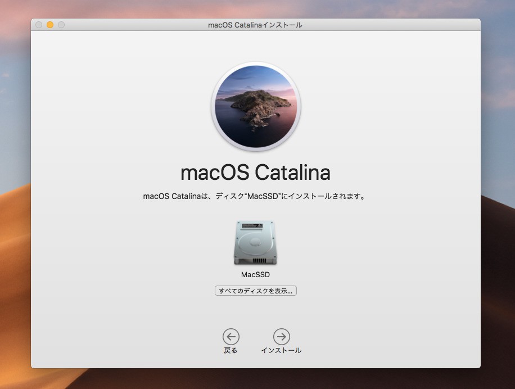Click the macOS Catalina large heading
This screenshot has width=515, height=389.
click(x=255, y=173)
